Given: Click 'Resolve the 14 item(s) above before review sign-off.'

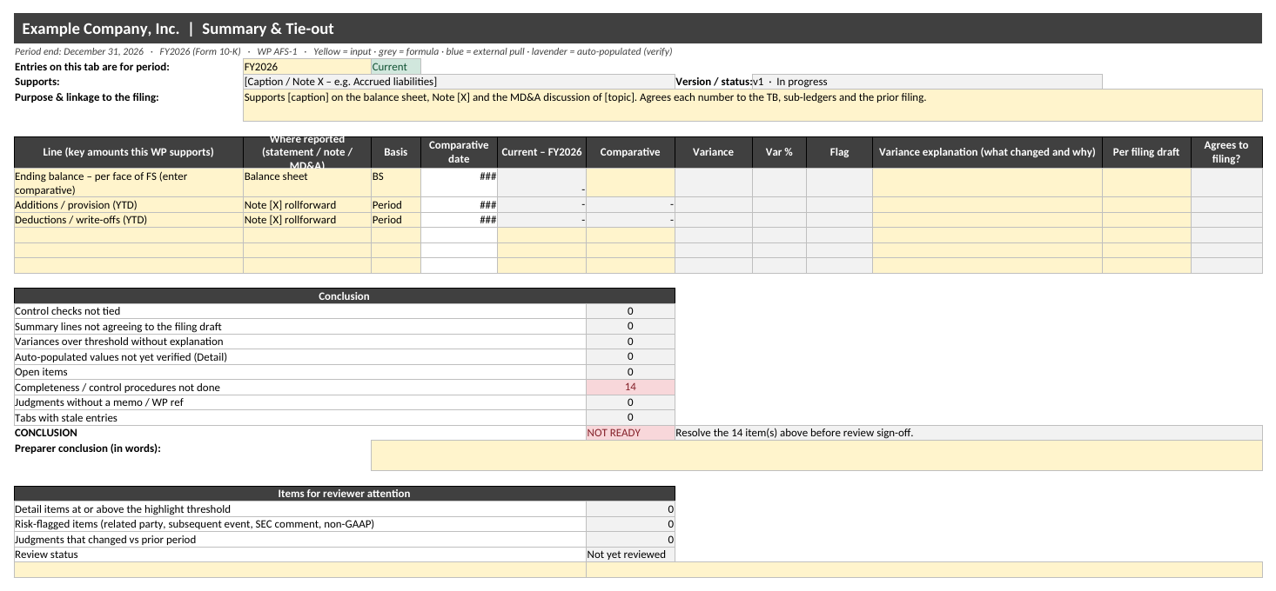Looking at the screenshot, I should pyautogui.click(x=969, y=433).
